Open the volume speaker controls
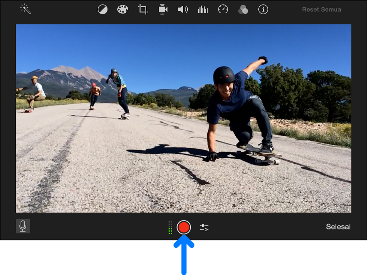 (x=183, y=10)
